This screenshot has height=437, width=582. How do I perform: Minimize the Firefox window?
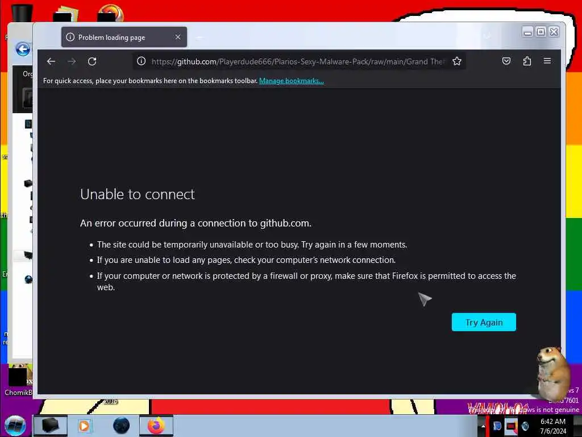coord(527,32)
